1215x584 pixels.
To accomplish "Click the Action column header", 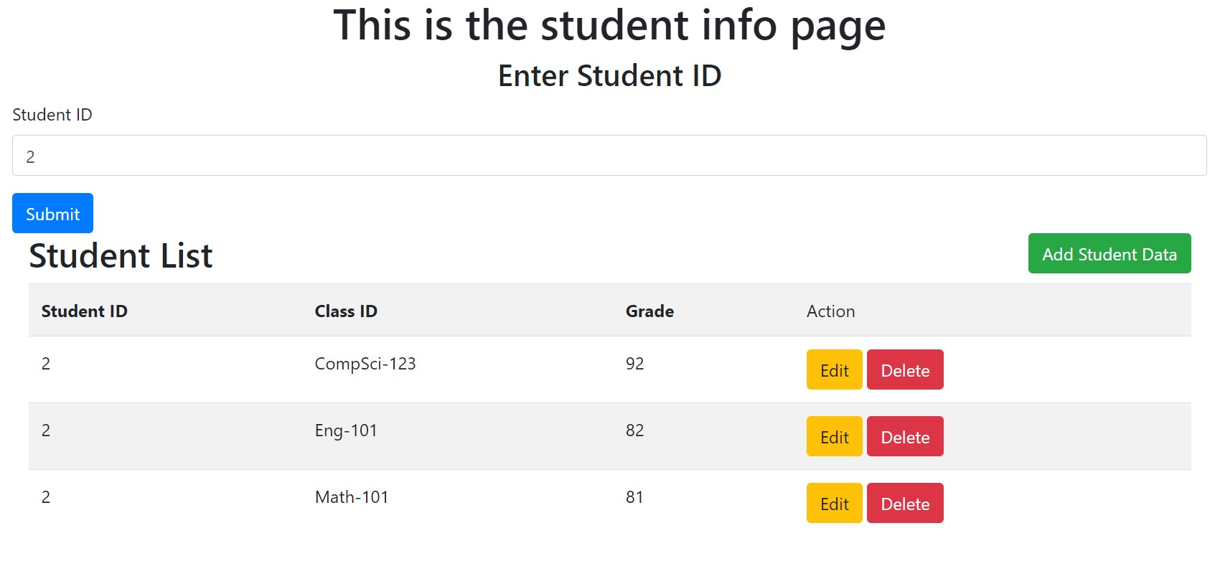I will coord(830,311).
